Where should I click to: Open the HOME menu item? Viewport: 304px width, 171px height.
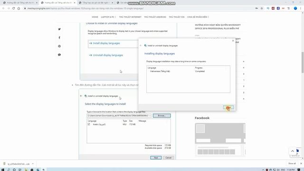point(95,17)
